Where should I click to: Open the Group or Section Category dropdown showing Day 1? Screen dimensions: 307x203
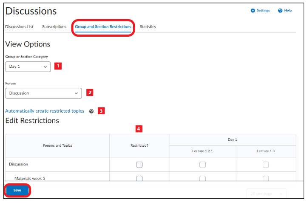[28, 67]
